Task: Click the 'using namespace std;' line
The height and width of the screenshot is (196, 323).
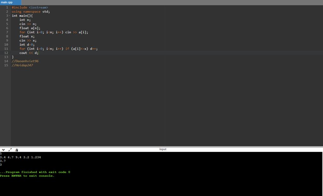Action: point(31,12)
